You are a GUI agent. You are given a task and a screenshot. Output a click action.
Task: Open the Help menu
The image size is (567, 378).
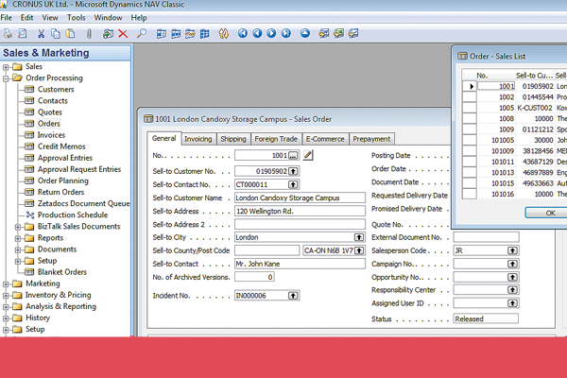tap(139, 17)
